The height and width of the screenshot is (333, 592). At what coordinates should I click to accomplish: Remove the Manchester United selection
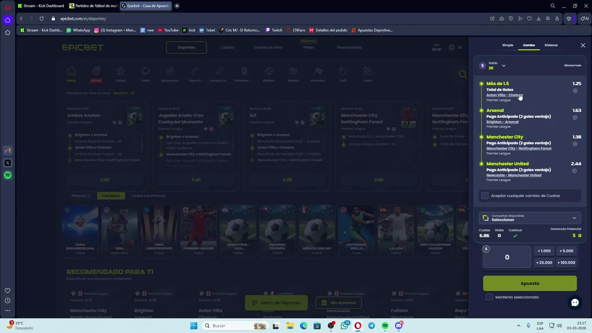tap(574, 171)
